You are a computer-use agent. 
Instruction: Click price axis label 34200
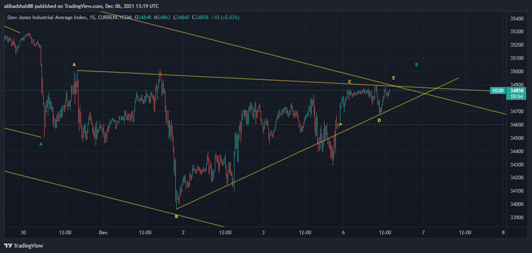point(517,178)
